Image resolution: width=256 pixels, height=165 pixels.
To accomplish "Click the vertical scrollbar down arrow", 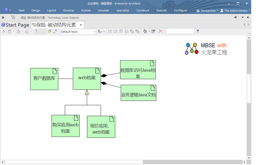I will (x=249, y=158).
